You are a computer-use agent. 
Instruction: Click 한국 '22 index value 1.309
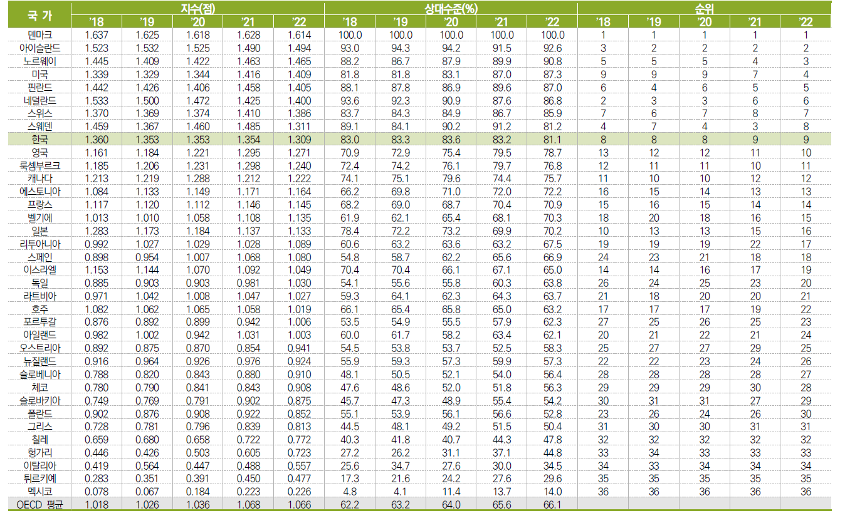click(x=299, y=139)
